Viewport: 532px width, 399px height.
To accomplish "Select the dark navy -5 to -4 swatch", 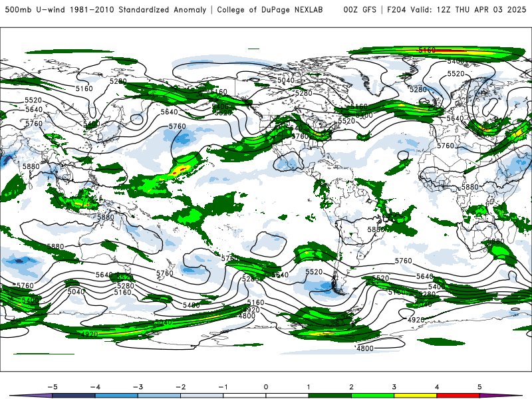I will pyautogui.click(x=74, y=396).
